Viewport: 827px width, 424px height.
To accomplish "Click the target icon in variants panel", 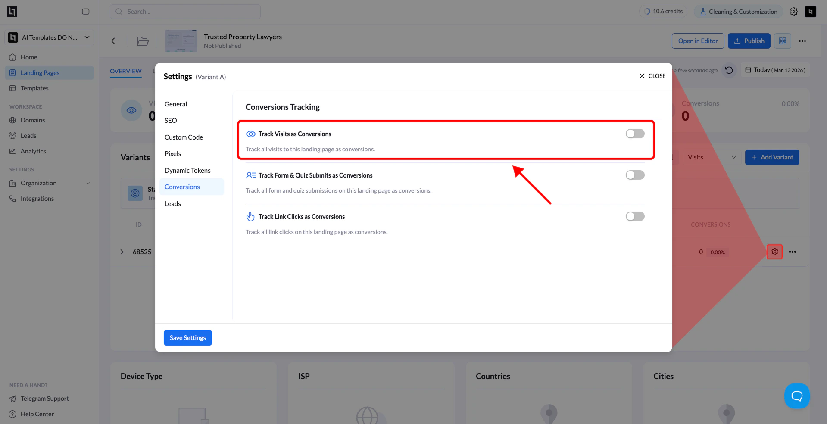I will pos(135,193).
